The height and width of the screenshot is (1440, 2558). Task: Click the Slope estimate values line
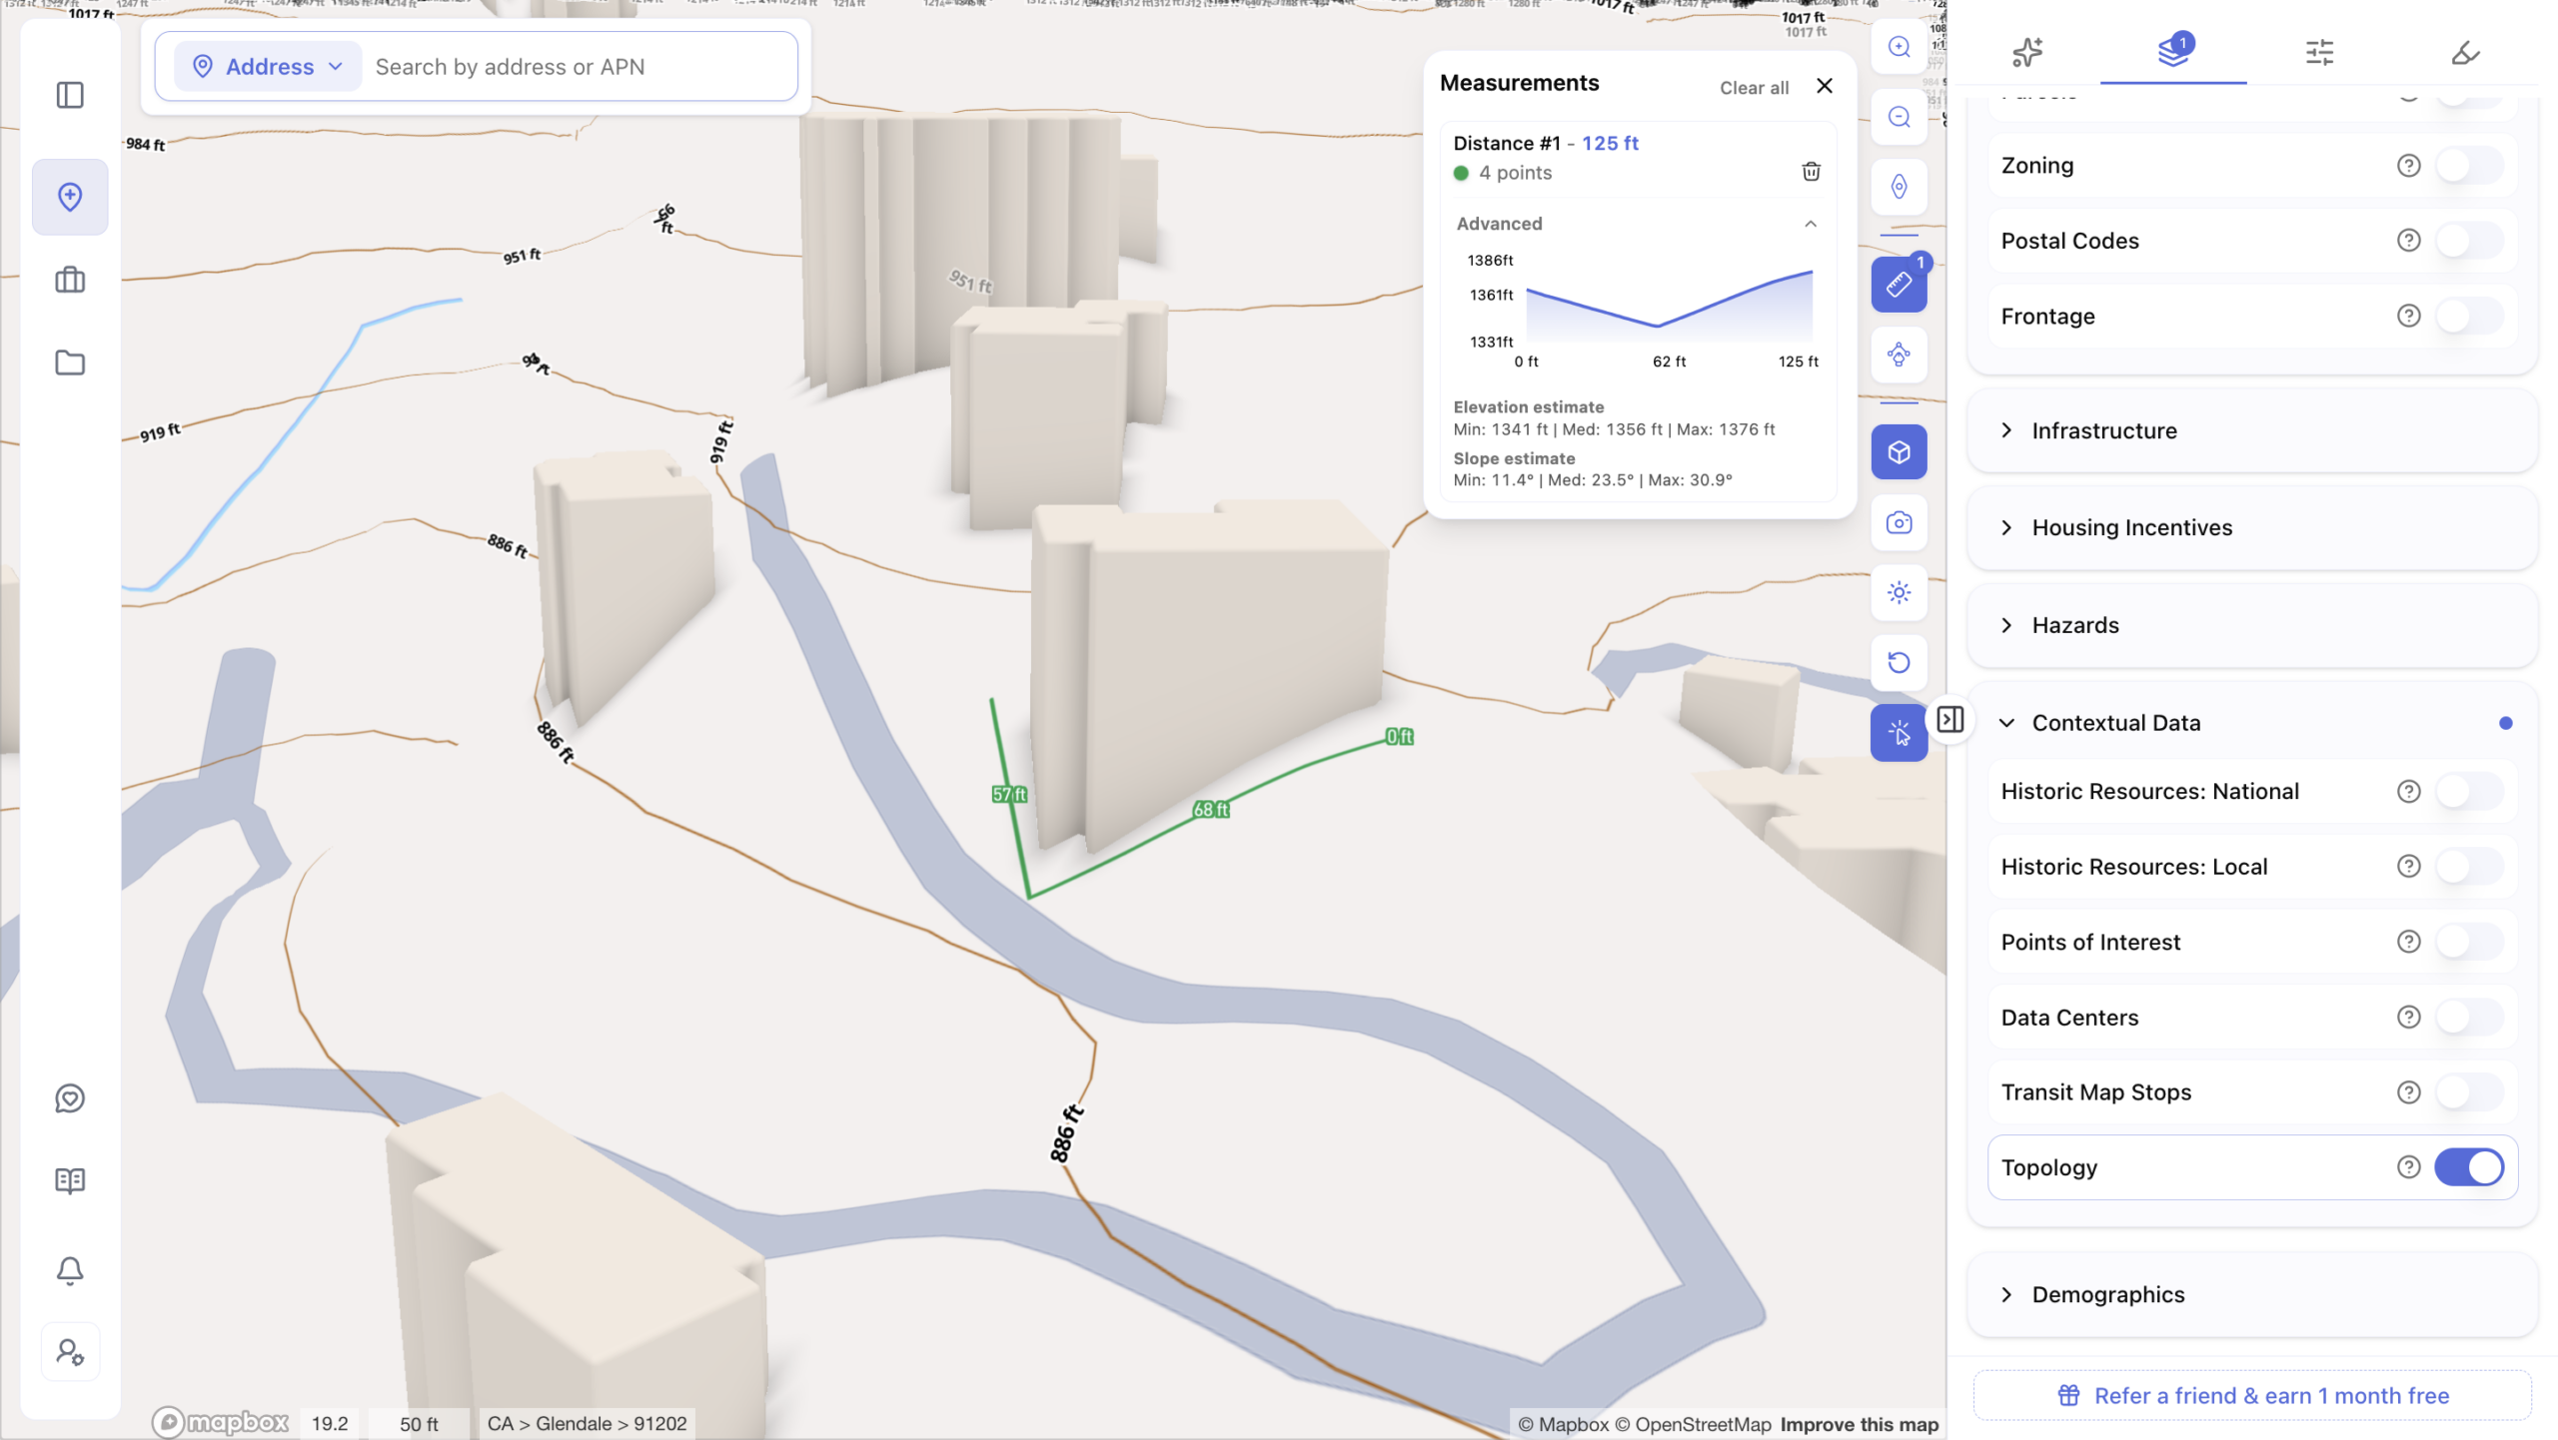coord(1593,479)
